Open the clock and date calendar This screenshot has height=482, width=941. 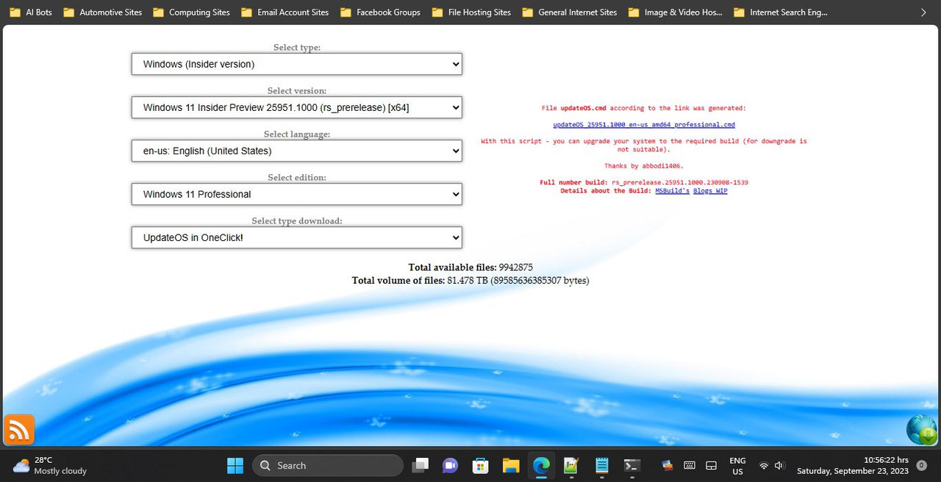tap(853, 466)
